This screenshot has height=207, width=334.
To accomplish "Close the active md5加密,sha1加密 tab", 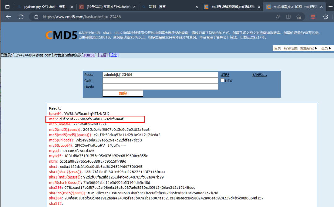I will pos(321,7).
